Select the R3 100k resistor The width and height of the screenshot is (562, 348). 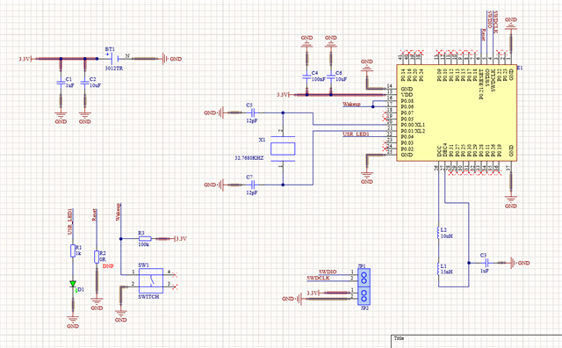pyautogui.click(x=145, y=238)
